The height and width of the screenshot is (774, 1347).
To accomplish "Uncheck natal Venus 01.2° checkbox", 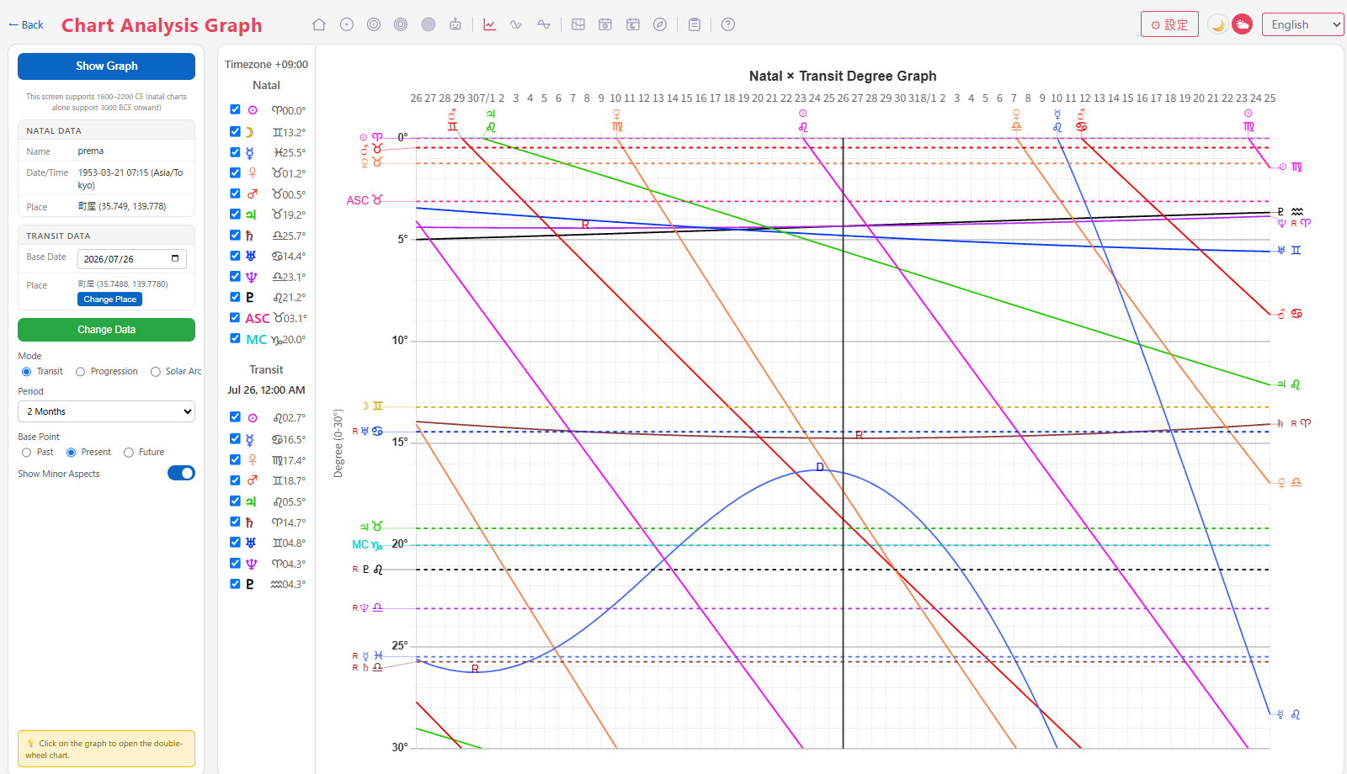I will [x=235, y=172].
